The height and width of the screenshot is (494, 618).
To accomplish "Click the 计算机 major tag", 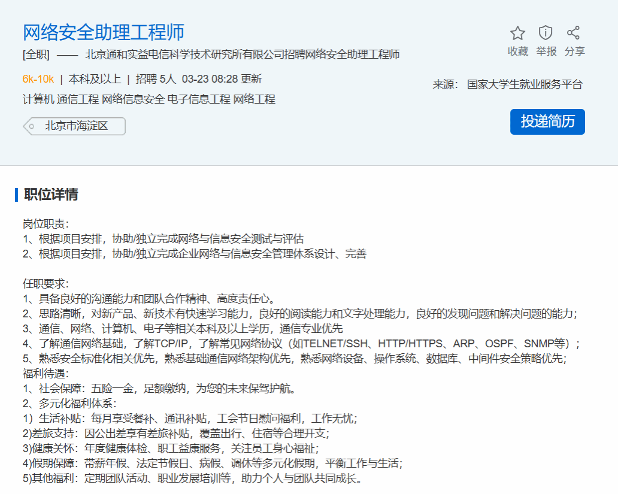I will tap(38, 99).
